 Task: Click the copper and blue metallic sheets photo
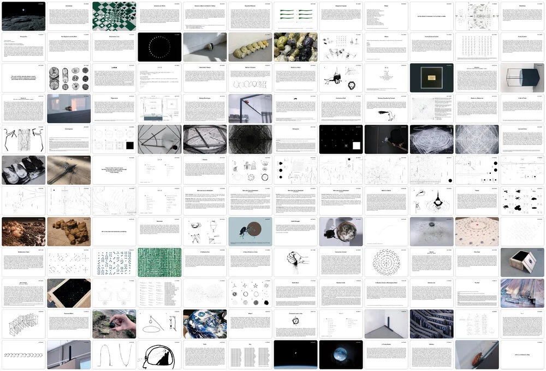[x=523, y=293]
